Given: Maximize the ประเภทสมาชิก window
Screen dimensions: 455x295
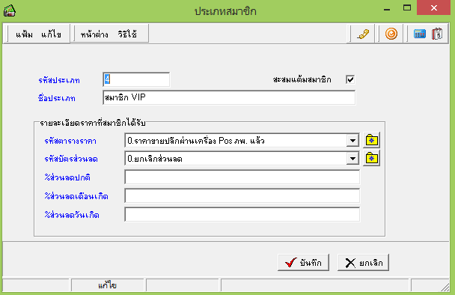Looking at the screenshot, I should tap(407, 8).
